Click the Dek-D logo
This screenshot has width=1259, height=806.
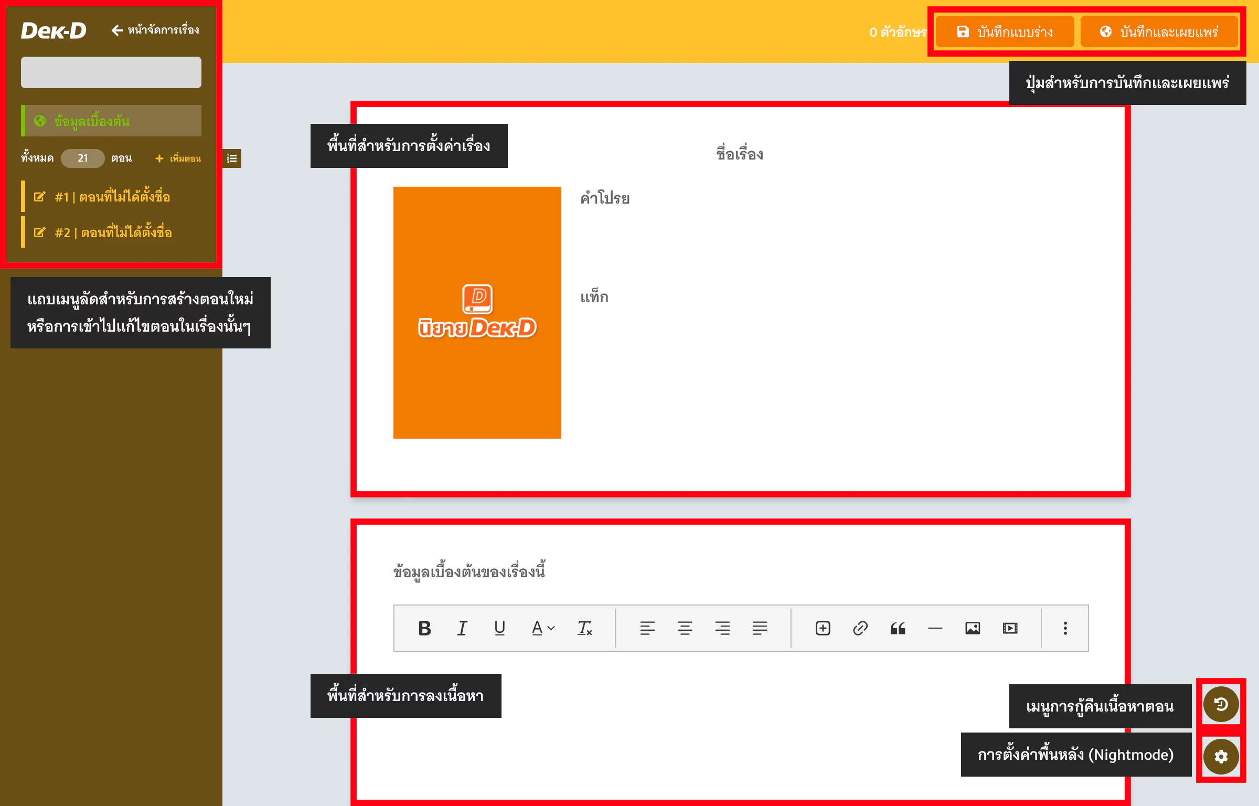(x=54, y=30)
